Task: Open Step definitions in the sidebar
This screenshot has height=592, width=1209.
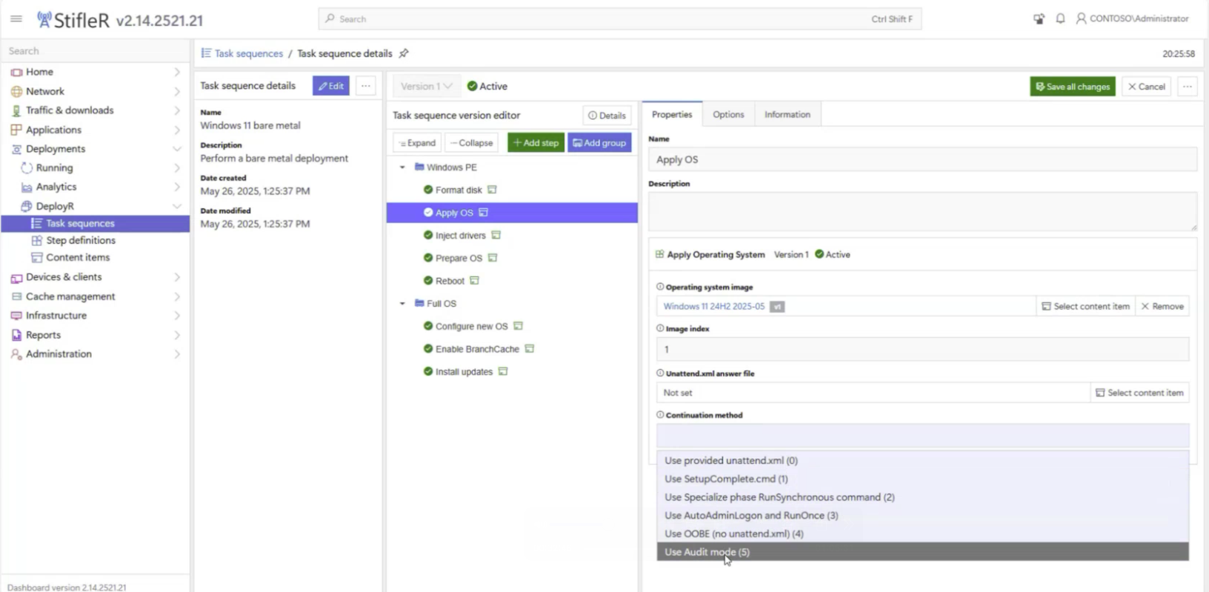Action: [x=81, y=240]
